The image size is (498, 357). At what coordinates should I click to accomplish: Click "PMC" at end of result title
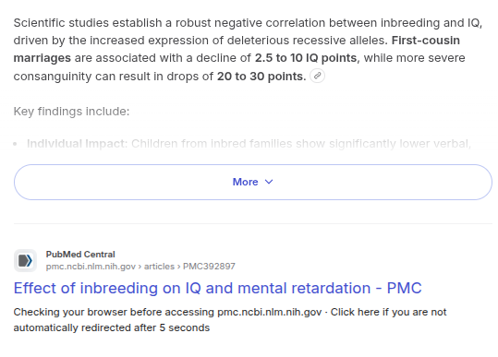pos(404,288)
